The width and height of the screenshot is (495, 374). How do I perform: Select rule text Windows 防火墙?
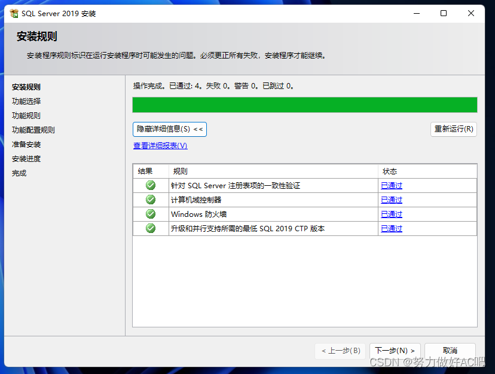[199, 214]
